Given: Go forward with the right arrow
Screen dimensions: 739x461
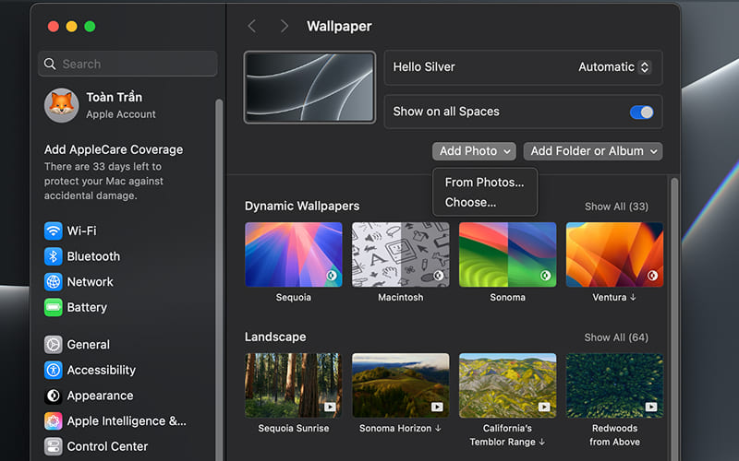Looking at the screenshot, I should click(x=284, y=27).
